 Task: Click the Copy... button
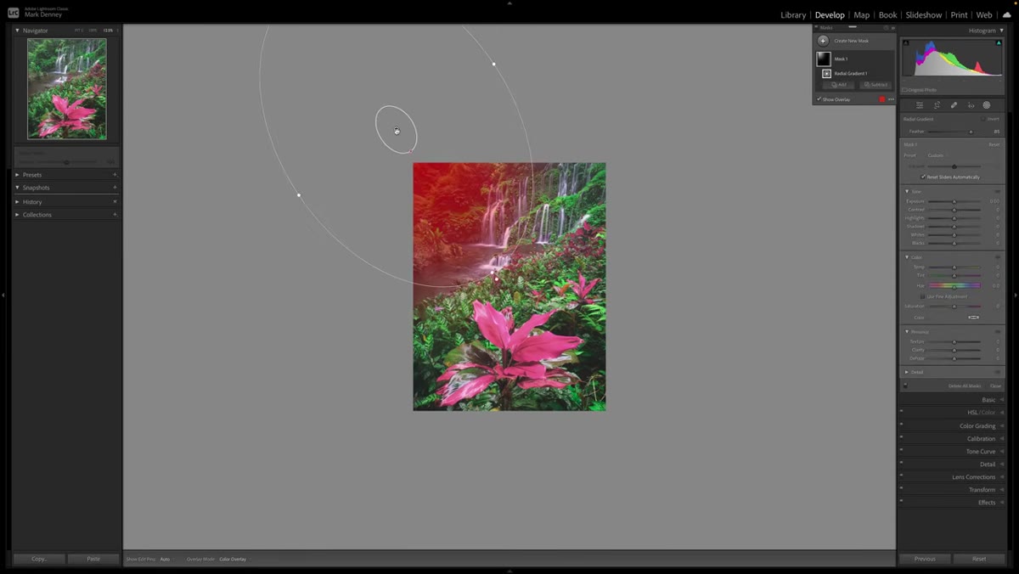click(x=39, y=559)
